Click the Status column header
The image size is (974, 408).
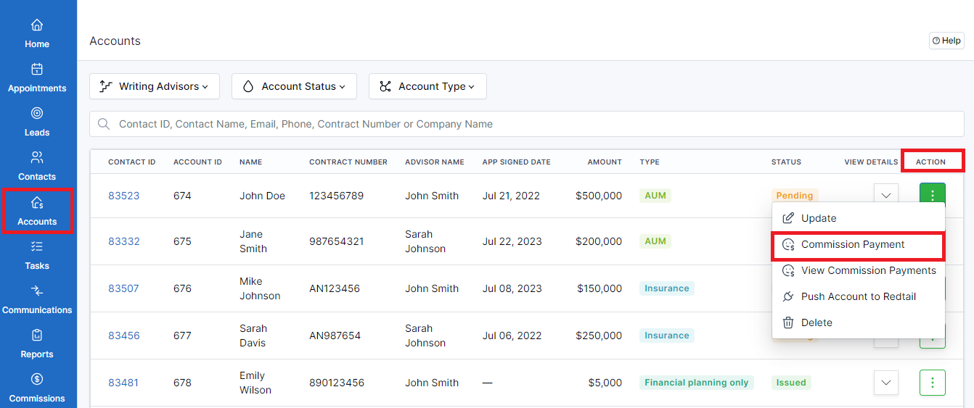pos(786,162)
